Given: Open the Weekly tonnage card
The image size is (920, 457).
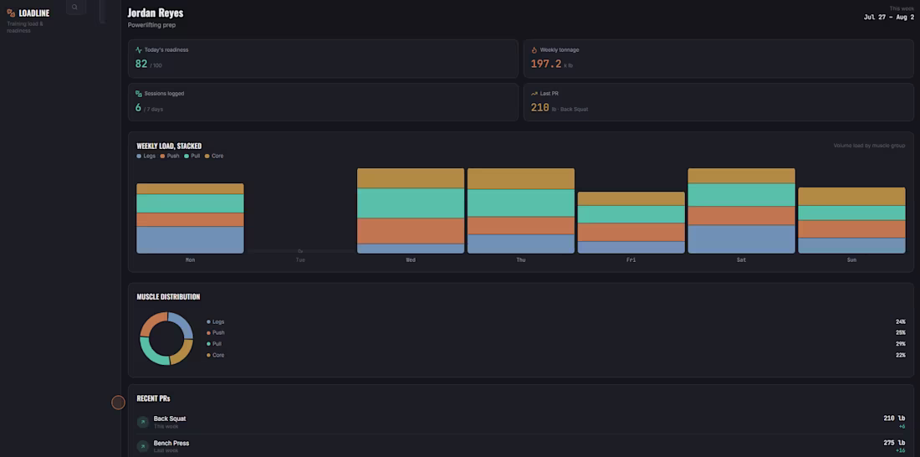Looking at the screenshot, I should coord(718,59).
